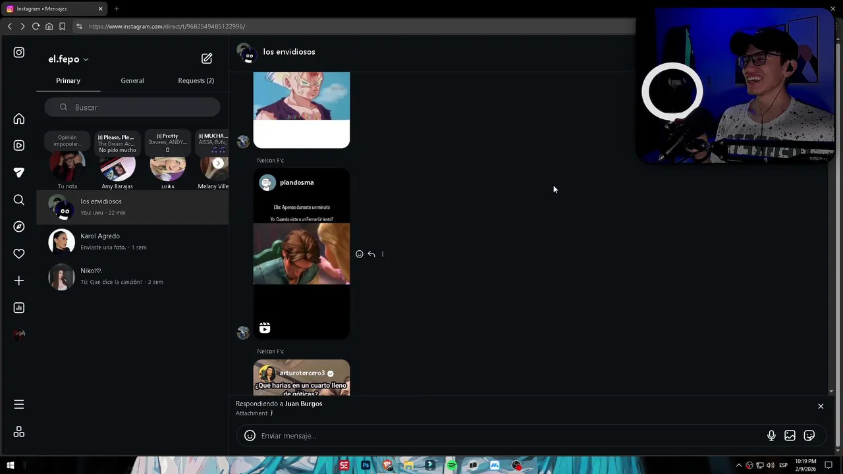This screenshot has height=474, width=843.
Task: Go forward in browser
Action: pyautogui.click(x=22, y=26)
